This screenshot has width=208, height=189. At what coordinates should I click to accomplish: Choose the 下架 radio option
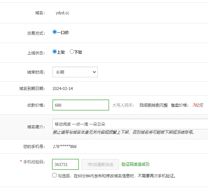pyautogui.click(x=72, y=52)
